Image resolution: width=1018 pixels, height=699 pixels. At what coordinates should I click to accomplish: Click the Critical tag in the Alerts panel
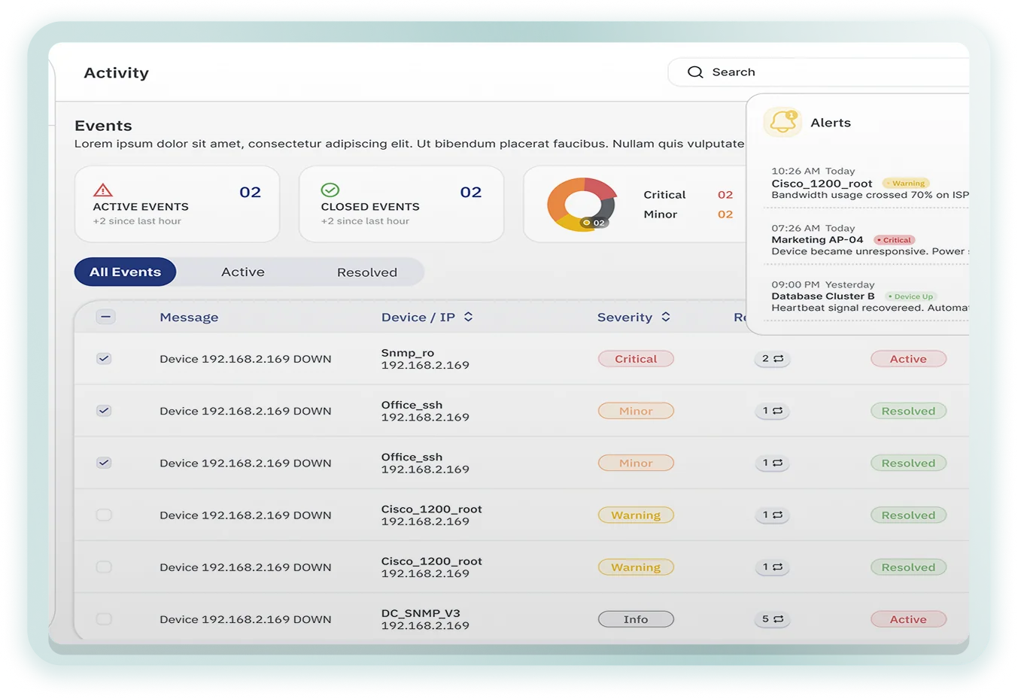pyautogui.click(x=894, y=240)
